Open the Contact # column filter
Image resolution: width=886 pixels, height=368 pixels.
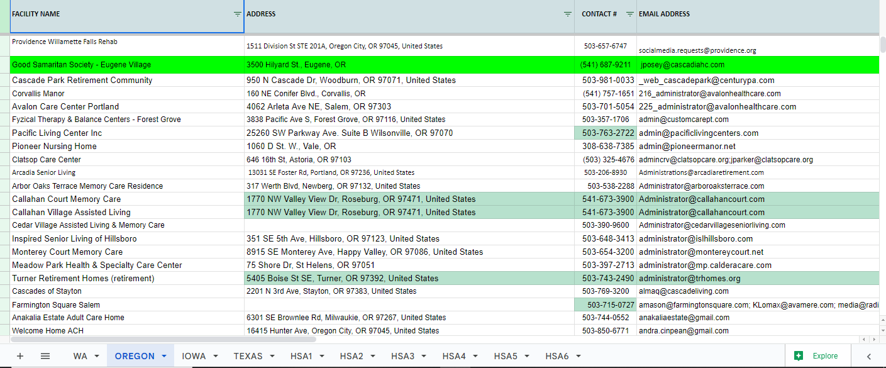[x=630, y=14]
